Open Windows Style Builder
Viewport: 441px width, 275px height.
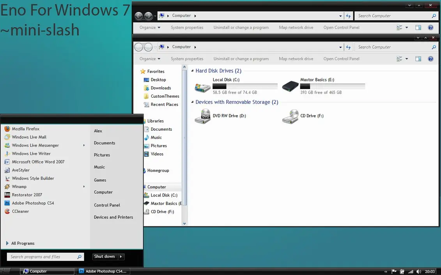click(29, 178)
